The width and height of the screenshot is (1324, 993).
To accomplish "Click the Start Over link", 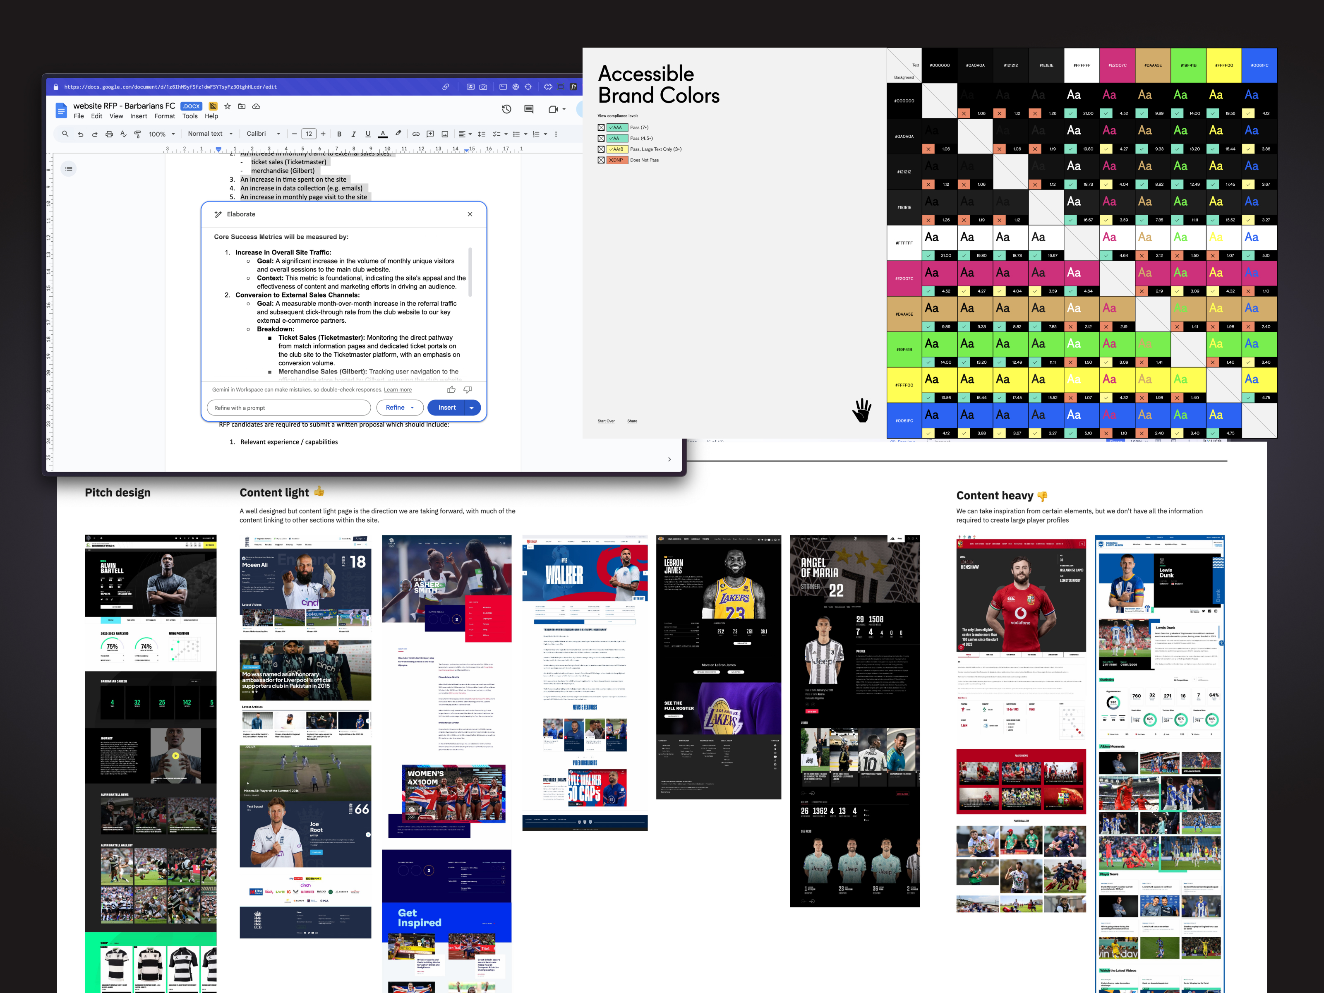I will tap(606, 421).
